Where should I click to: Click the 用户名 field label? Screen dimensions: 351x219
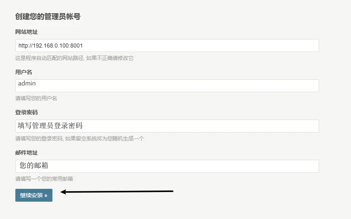pos(24,72)
